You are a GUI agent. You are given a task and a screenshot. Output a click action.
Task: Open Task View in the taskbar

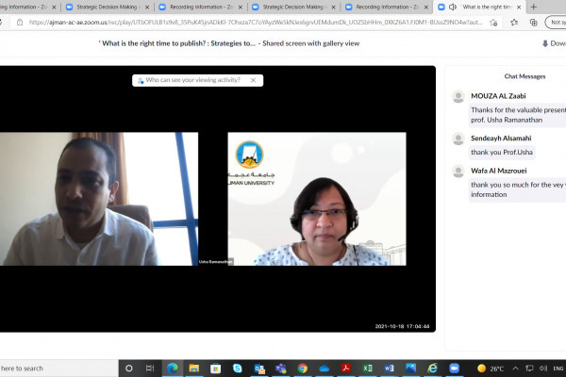coord(151,368)
